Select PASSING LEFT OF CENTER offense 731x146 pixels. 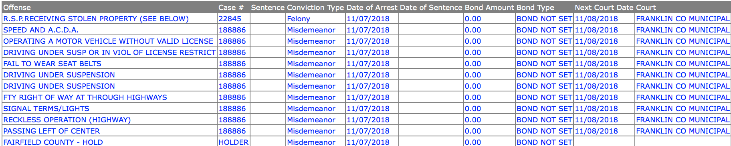[51, 131]
